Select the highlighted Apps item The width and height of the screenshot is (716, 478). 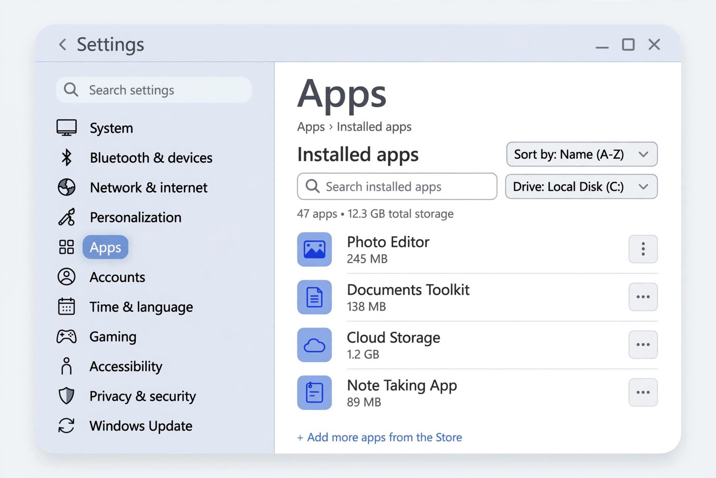click(105, 247)
